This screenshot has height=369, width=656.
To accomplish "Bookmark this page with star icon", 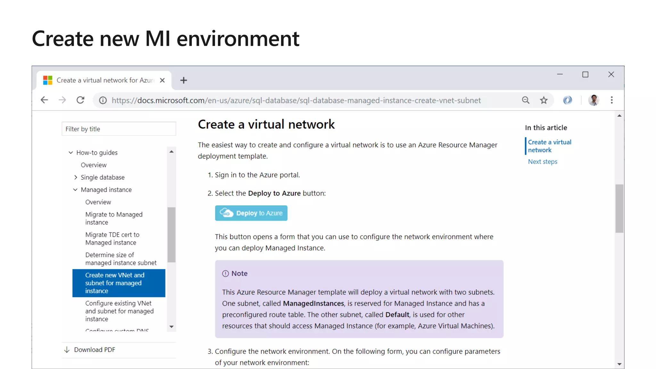I will point(544,100).
